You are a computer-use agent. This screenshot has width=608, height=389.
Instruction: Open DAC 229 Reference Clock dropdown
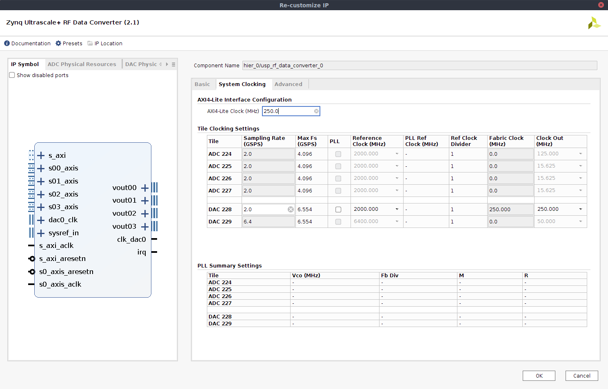(397, 221)
